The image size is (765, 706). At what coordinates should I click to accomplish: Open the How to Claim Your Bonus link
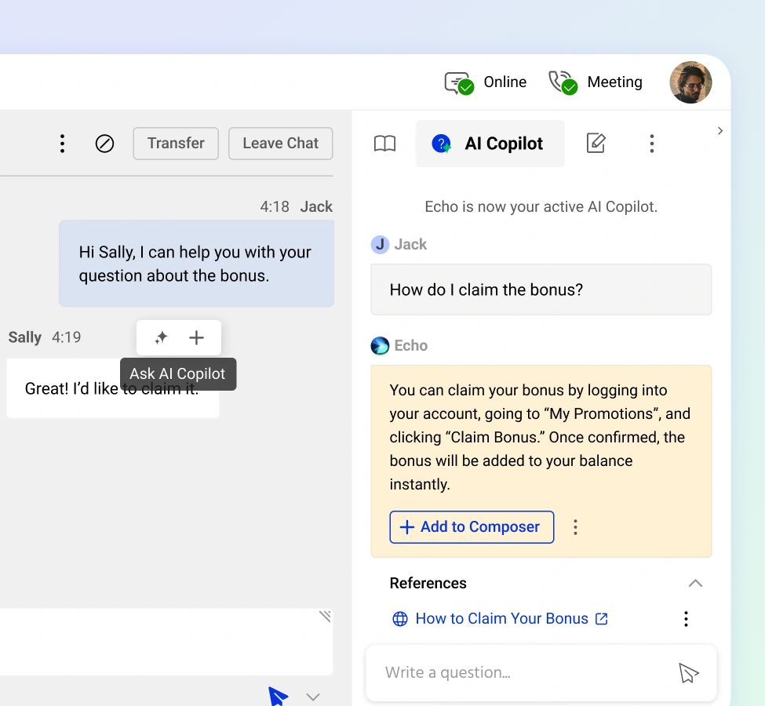(501, 619)
